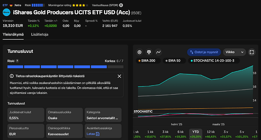Image resolution: width=261 pixels, height=140 pixels.
Task: Click the Riski help question mark
Action: coord(17,61)
